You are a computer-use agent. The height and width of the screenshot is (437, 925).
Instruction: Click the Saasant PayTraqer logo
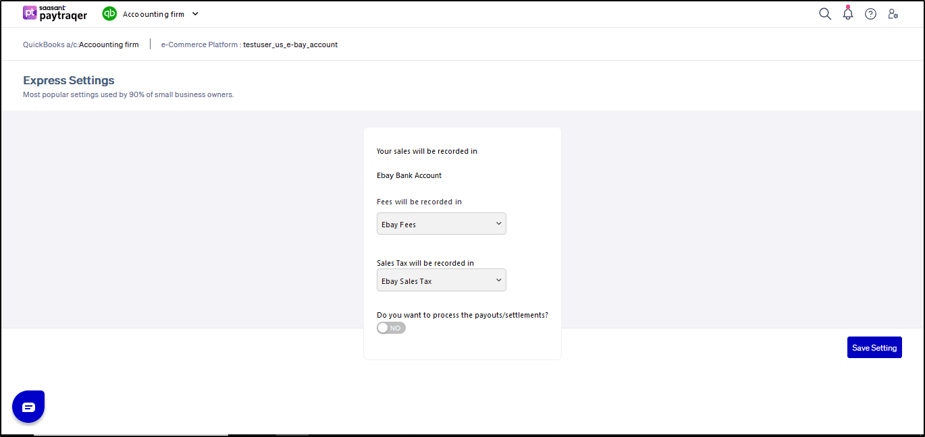[55, 13]
